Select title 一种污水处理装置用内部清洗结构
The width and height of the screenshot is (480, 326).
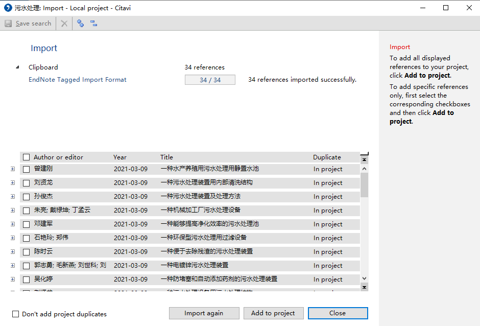pyautogui.click(x=207, y=182)
